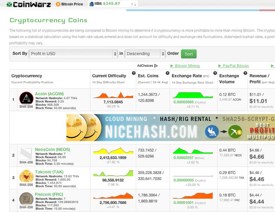Click the itBit exchange icon
This screenshot has width=275, height=212.
91,4
